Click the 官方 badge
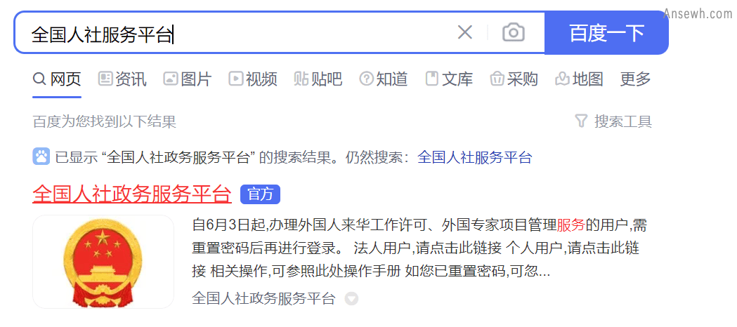 261,194
